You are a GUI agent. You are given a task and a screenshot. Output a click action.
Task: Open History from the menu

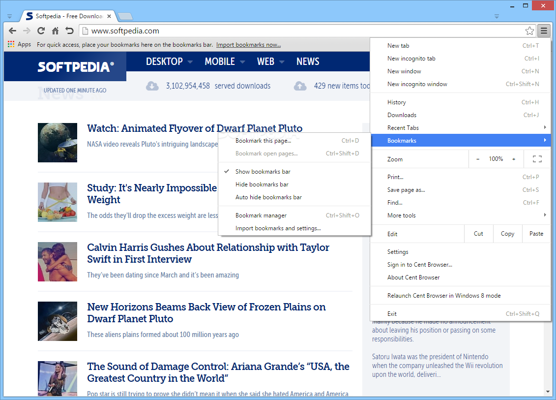click(x=460, y=102)
